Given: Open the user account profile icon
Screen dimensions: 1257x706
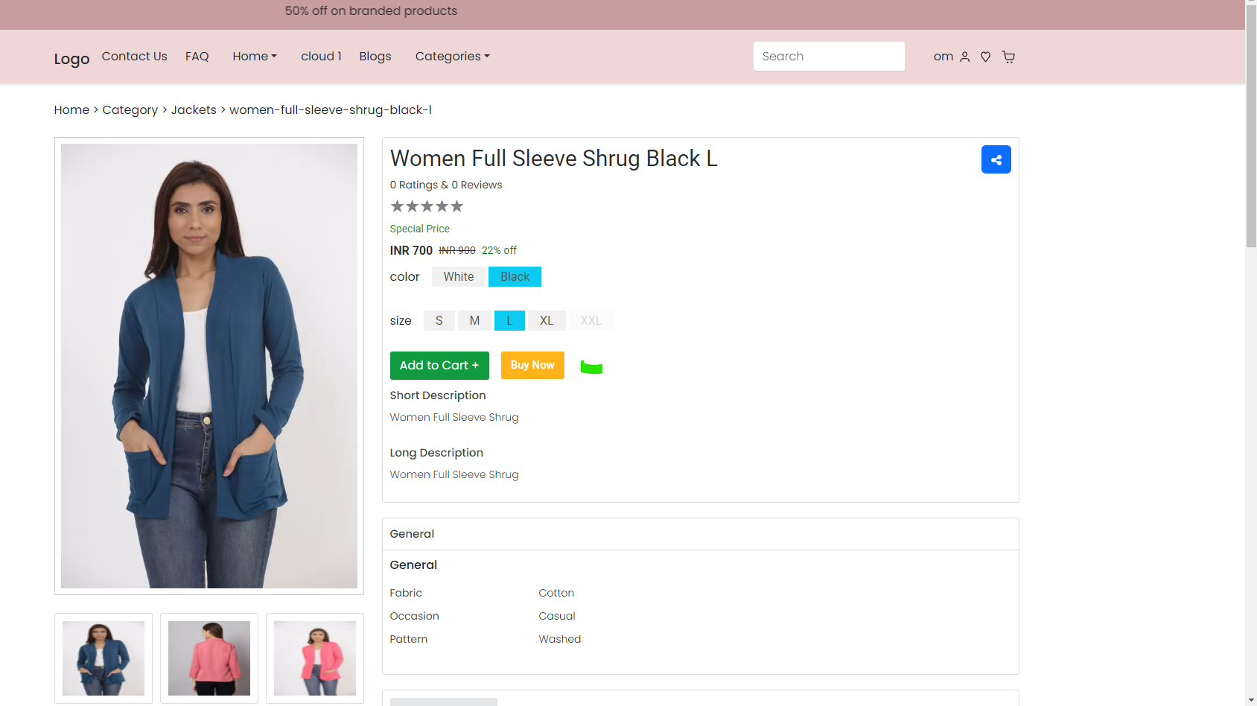Looking at the screenshot, I should tap(964, 57).
